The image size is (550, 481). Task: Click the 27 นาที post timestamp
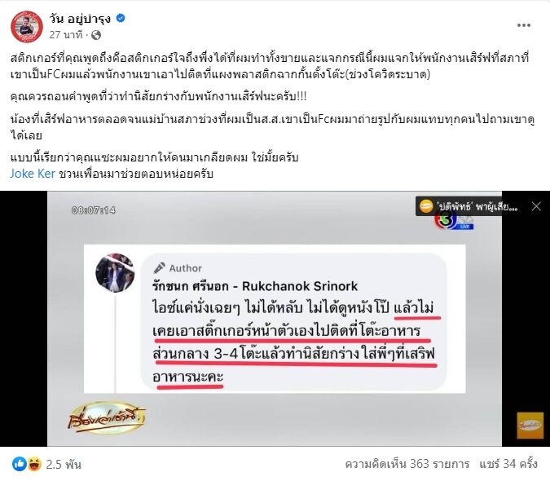coord(66,35)
